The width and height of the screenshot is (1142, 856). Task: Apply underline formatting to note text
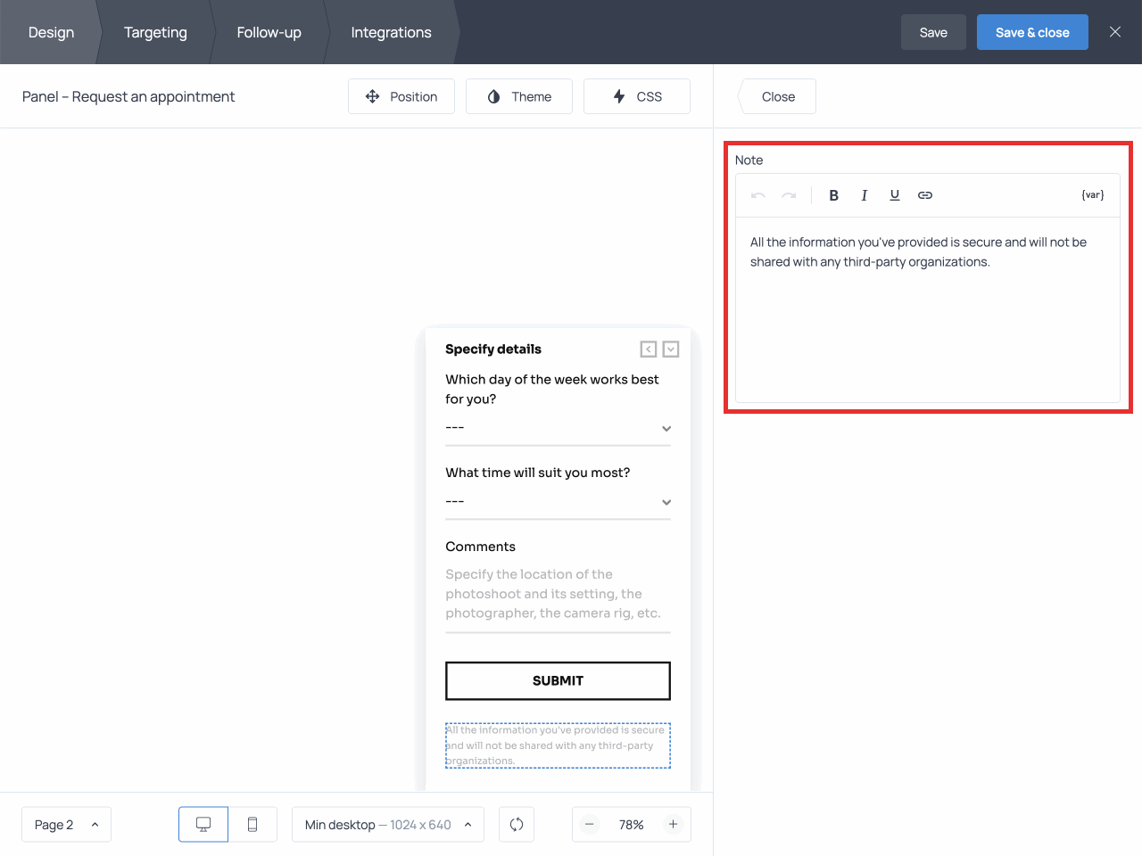pyautogui.click(x=894, y=195)
